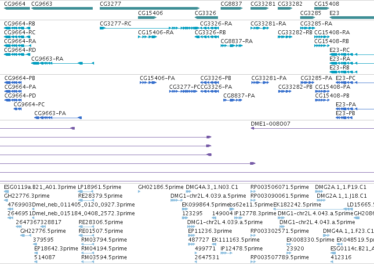The width and height of the screenshot is (374, 264).
Task: Select the IP12478.5prime EST
Action: tap(242, 249)
